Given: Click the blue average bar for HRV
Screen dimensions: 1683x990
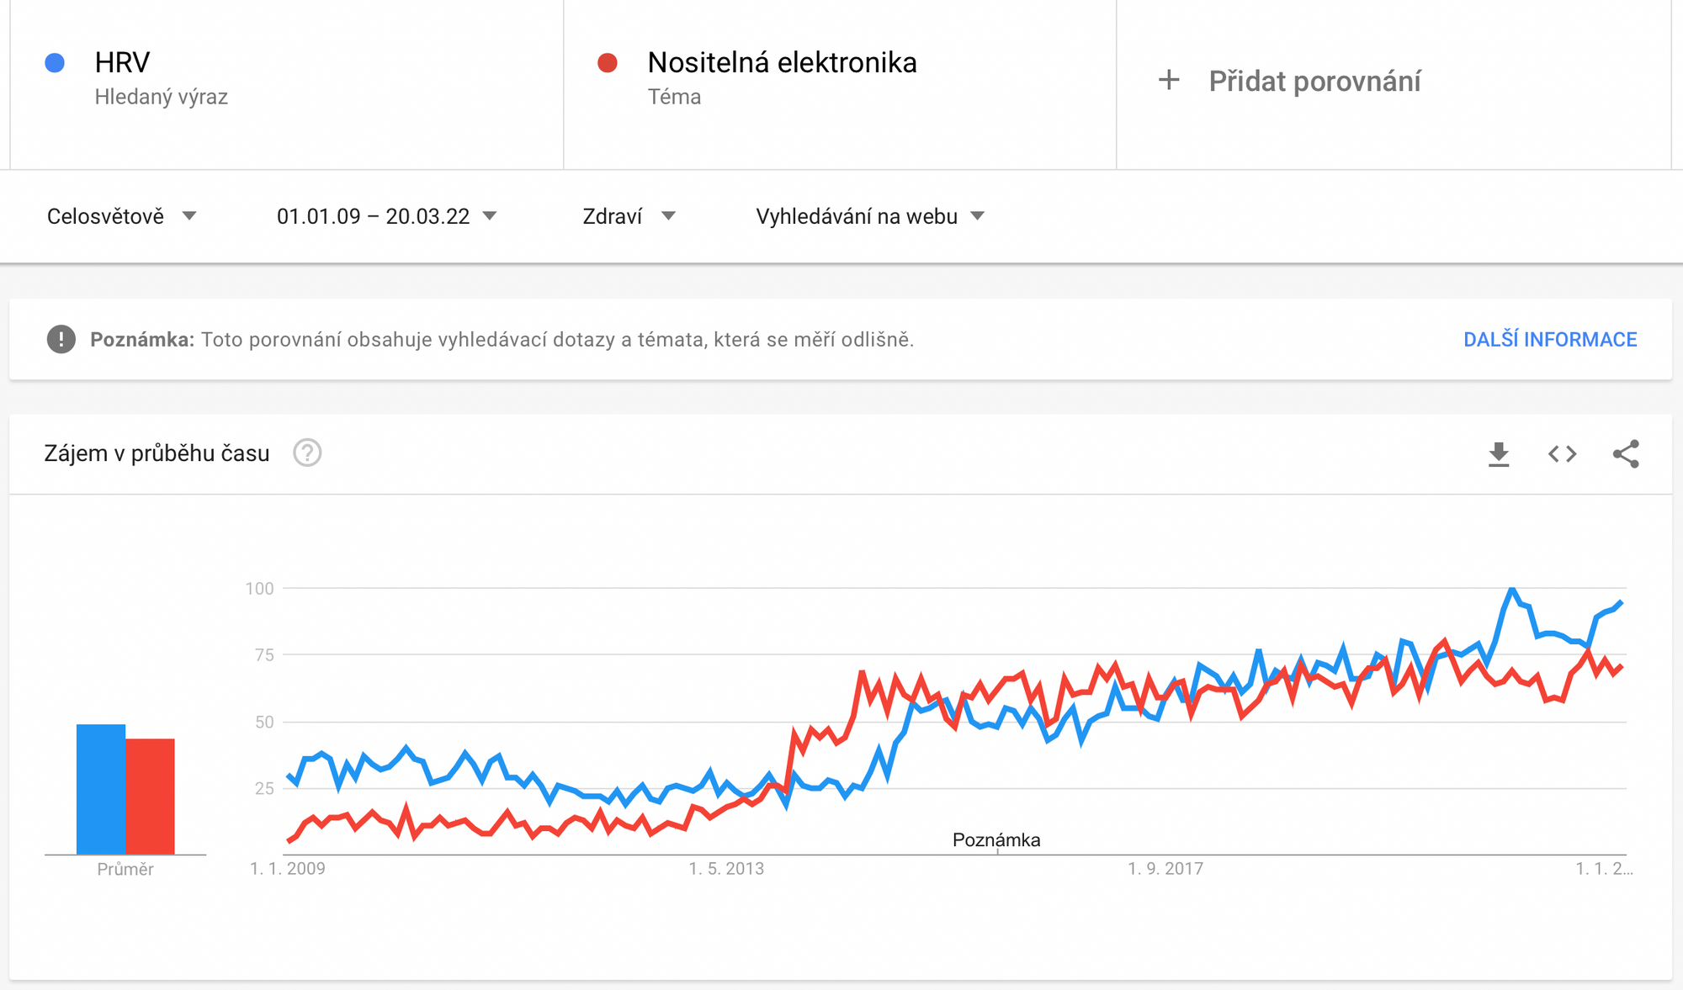Looking at the screenshot, I should click(101, 789).
